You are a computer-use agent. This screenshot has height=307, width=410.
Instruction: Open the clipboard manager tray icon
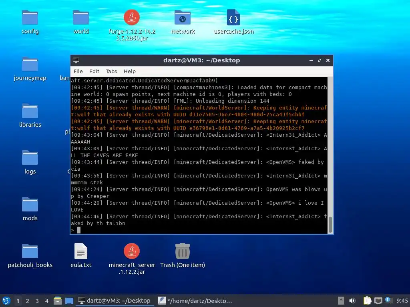[x=368, y=301]
